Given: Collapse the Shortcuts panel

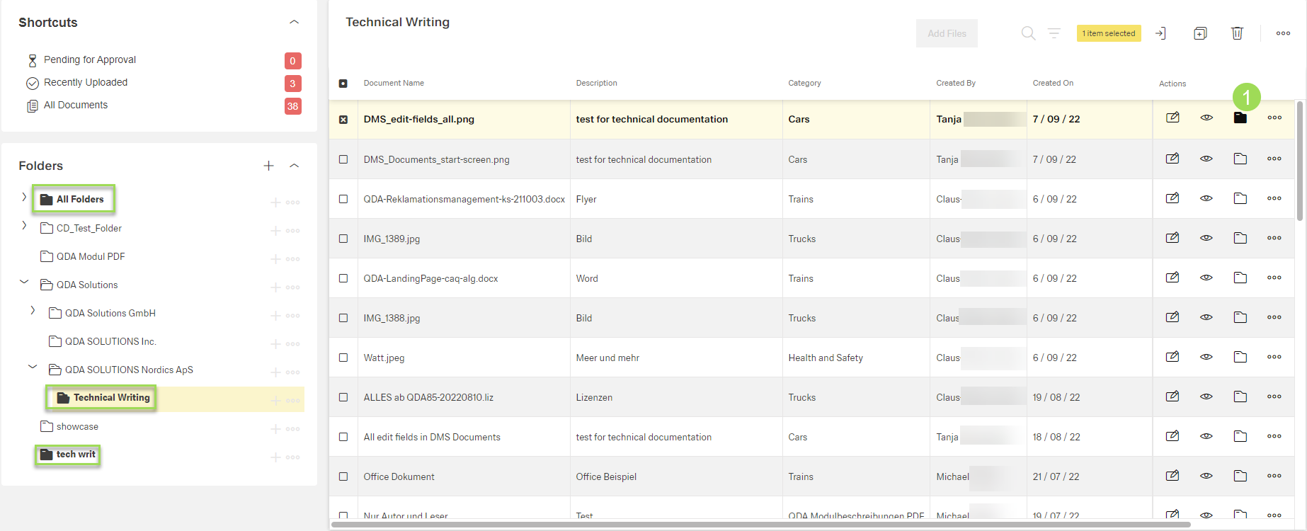Looking at the screenshot, I should click(x=295, y=22).
